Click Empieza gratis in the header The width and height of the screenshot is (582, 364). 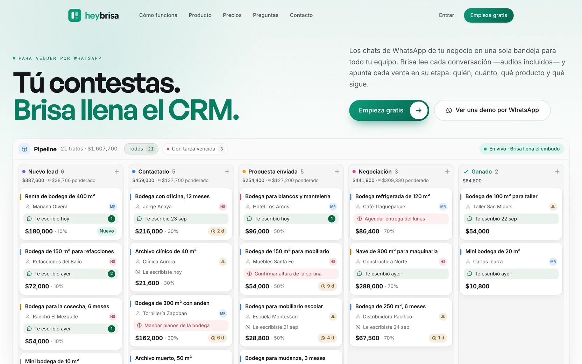(x=489, y=15)
